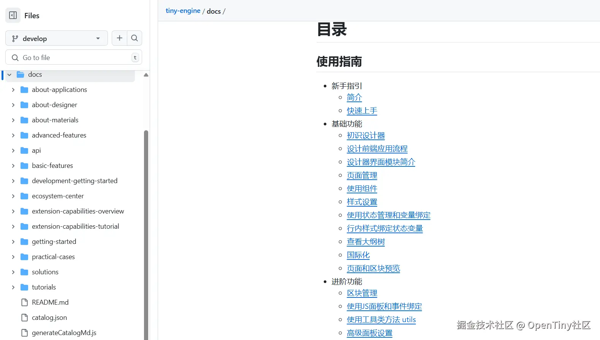Click the generateCatalogMd.js file icon
Viewport: 600px width, 340px height.
tap(25, 333)
